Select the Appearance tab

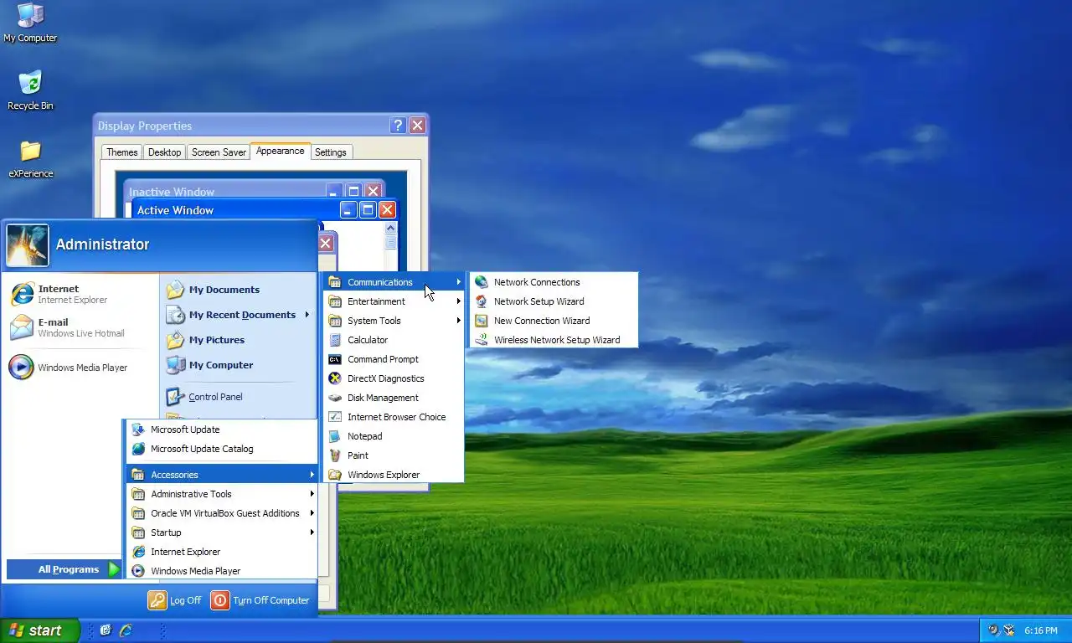click(x=280, y=151)
